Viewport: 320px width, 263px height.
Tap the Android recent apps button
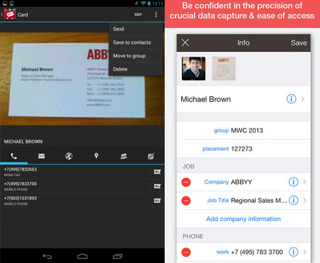click(117, 256)
